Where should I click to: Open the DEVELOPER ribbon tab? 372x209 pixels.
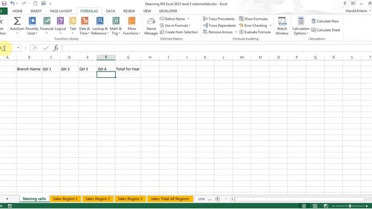point(168,11)
